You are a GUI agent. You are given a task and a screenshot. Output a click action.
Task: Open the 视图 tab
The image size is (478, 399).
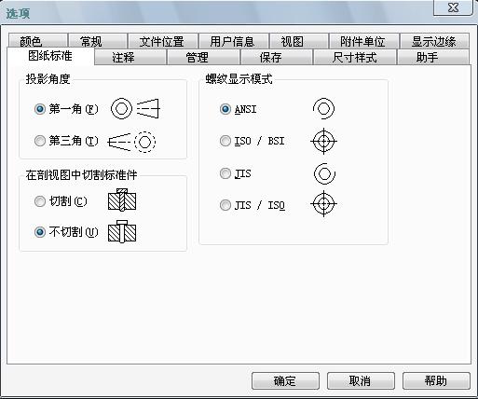tap(299, 41)
